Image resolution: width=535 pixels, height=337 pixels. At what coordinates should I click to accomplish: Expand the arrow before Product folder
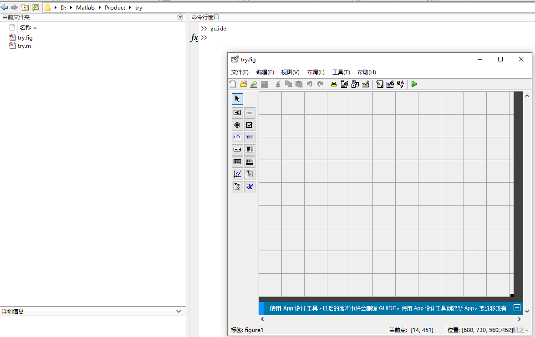tap(100, 7)
